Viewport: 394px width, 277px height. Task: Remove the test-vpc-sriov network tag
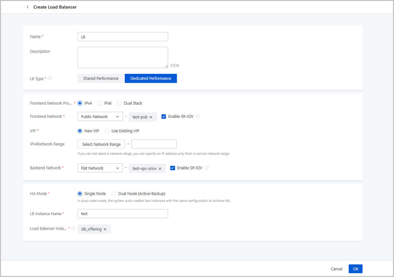(x=160, y=168)
